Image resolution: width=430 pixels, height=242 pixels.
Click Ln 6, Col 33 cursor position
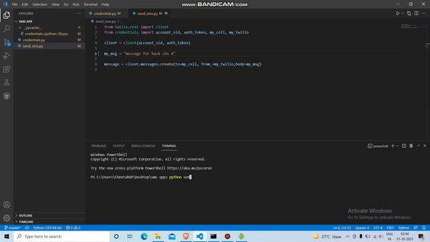(342, 228)
